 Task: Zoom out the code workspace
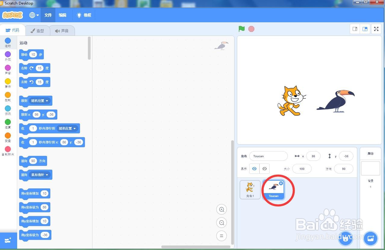tap(222, 223)
